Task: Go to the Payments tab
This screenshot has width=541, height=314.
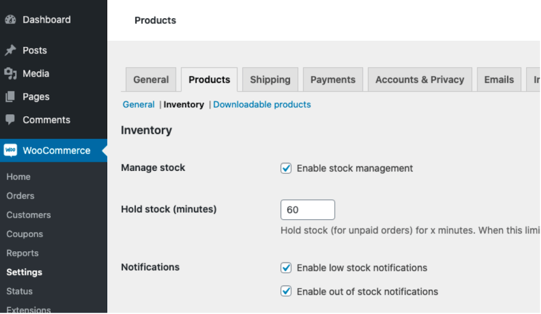Action: pyautogui.click(x=333, y=80)
